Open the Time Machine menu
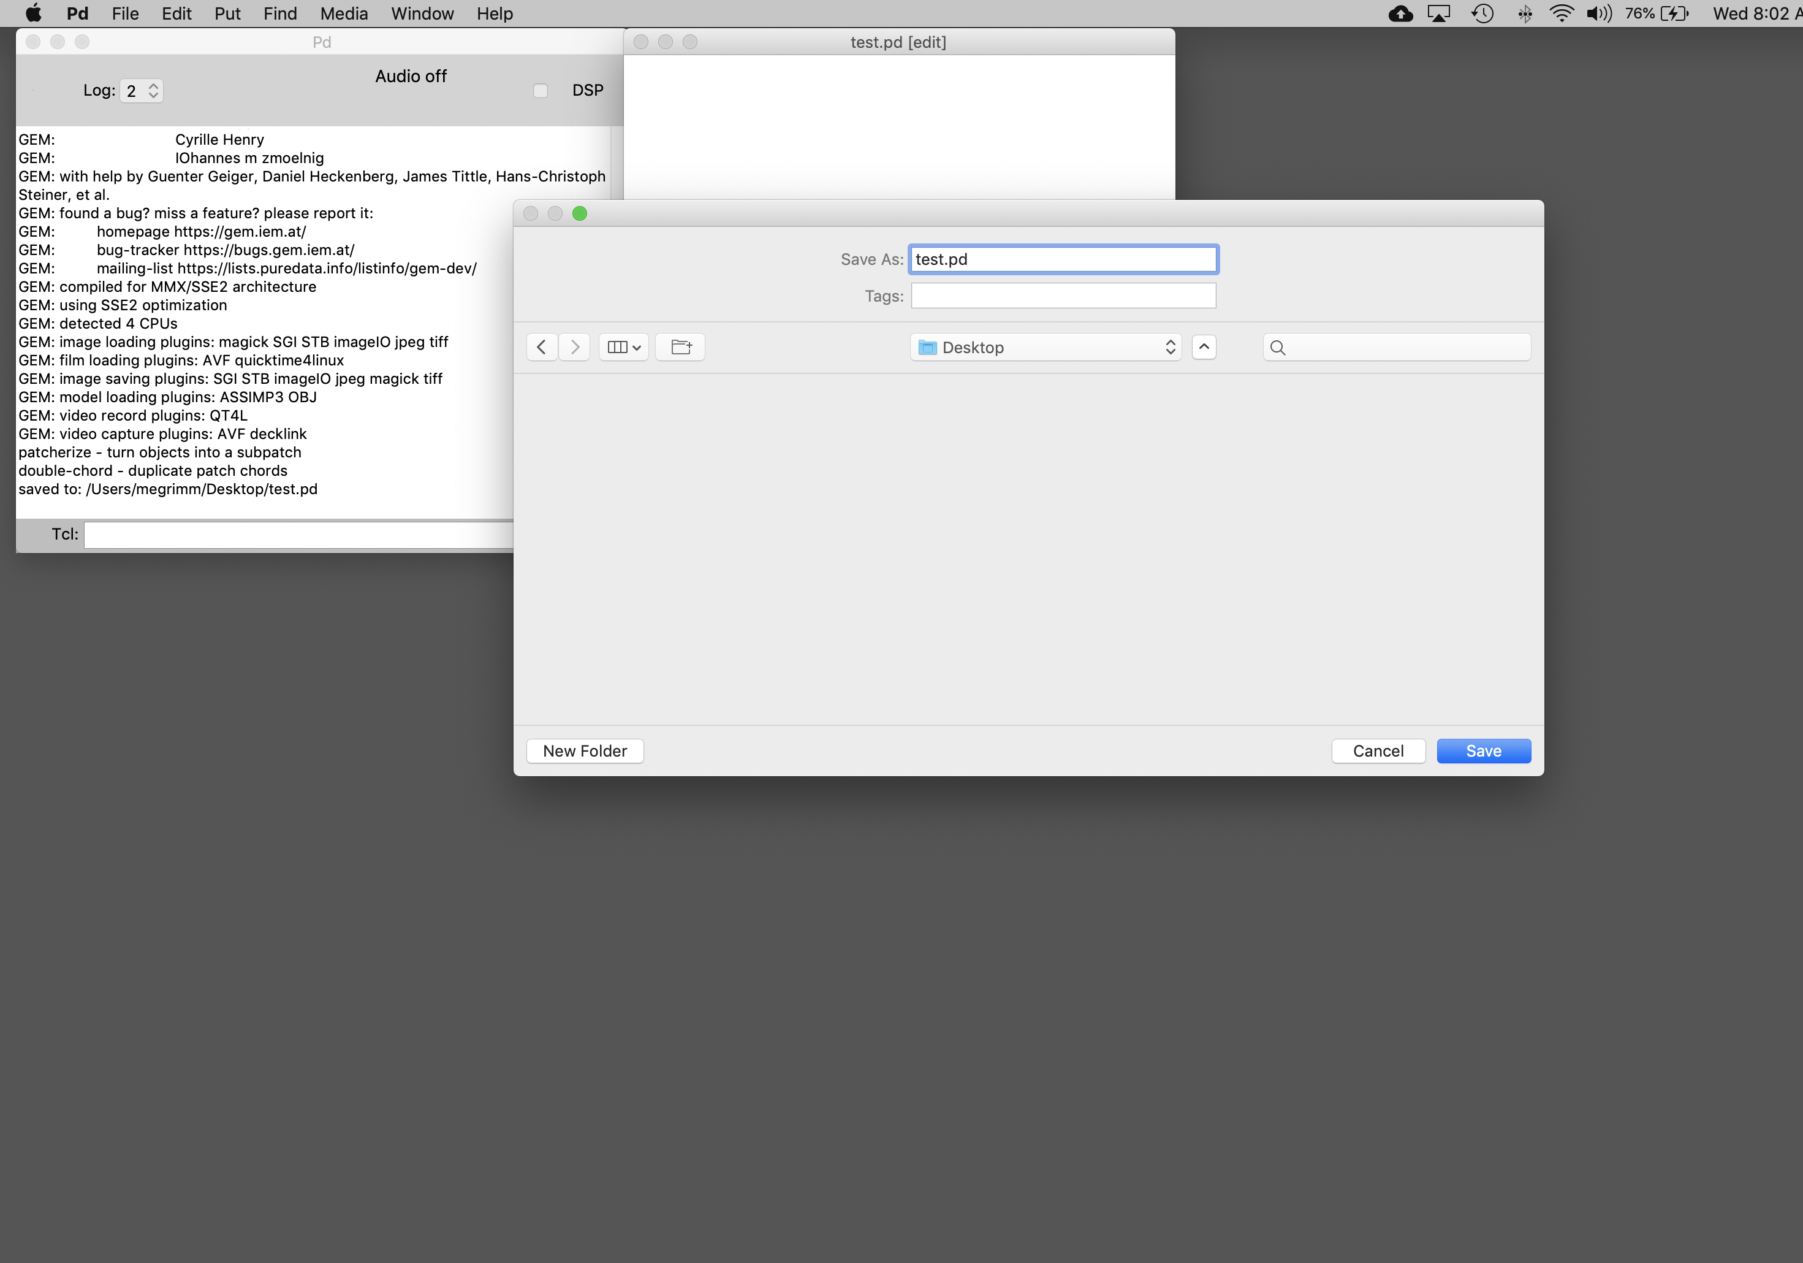The height and width of the screenshot is (1263, 1803). tap(1482, 13)
